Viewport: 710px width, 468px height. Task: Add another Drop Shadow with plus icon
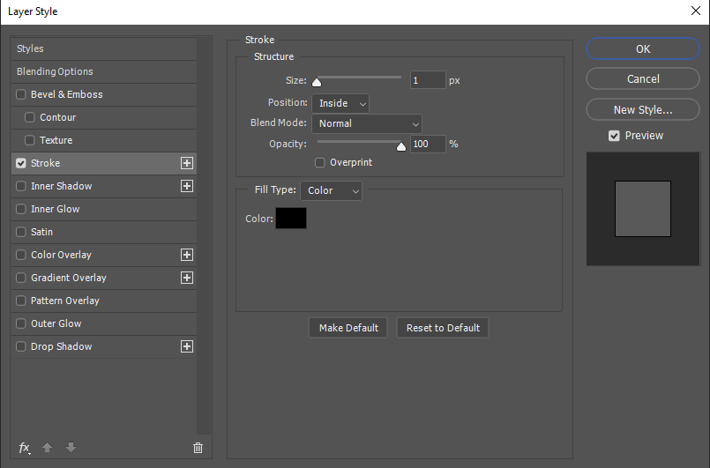[x=187, y=346]
